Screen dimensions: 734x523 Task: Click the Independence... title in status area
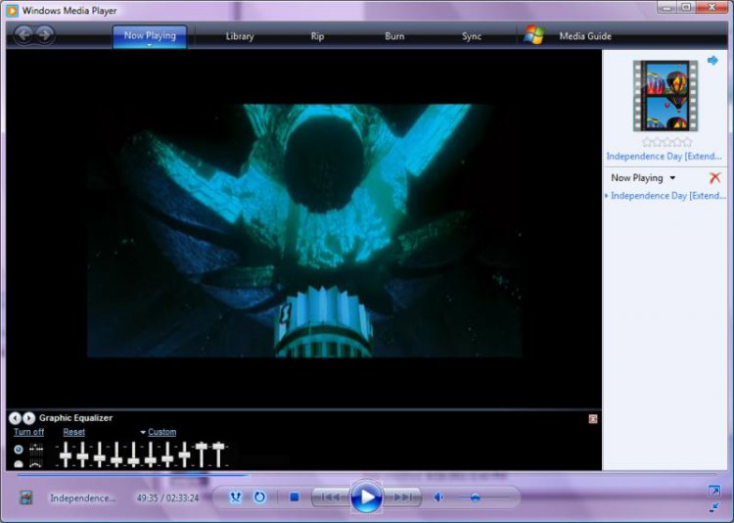[x=82, y=498]
